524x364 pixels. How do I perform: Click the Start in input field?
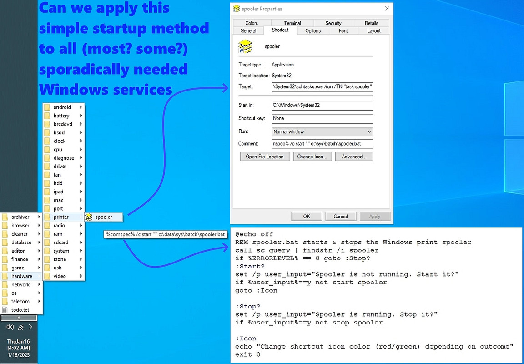coord(322,105)
